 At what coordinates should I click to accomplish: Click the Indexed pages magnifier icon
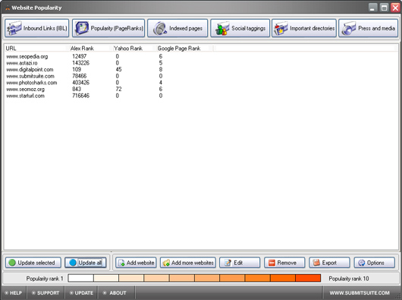(160, 28)
